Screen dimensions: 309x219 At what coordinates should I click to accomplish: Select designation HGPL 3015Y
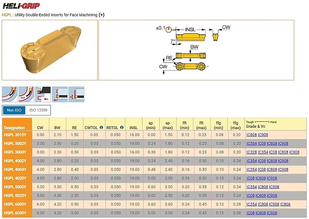(x=15, y=135)
